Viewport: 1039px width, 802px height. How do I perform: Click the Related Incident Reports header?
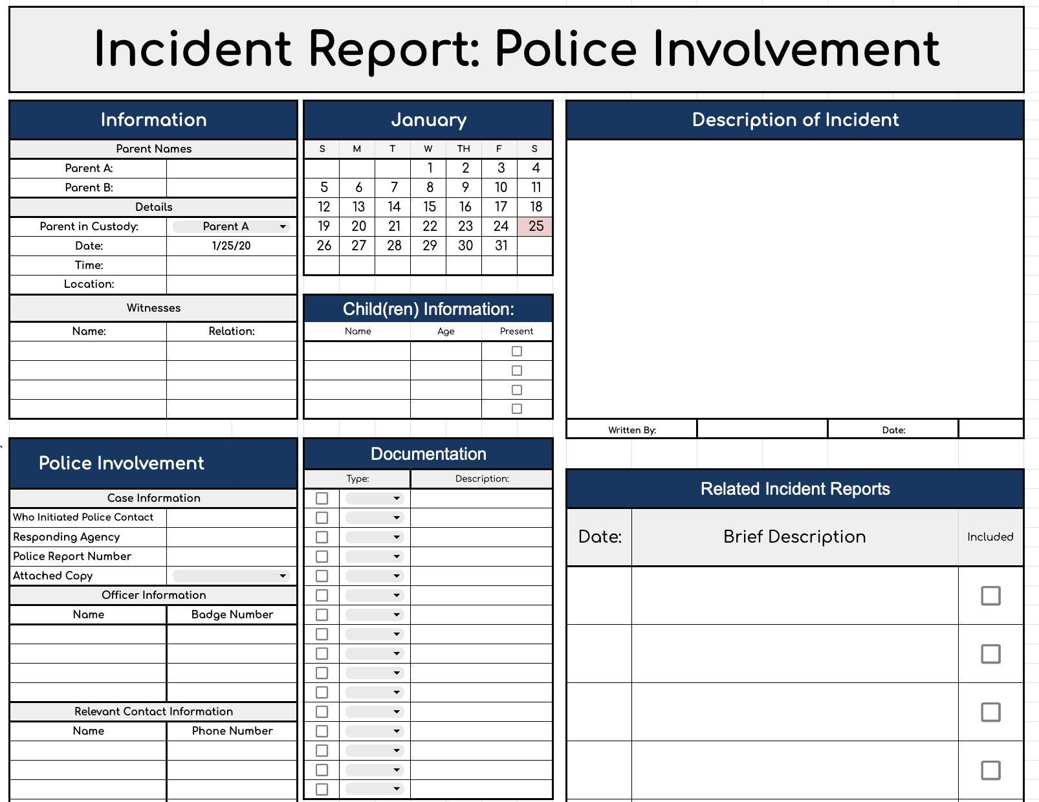pos(794,489)
